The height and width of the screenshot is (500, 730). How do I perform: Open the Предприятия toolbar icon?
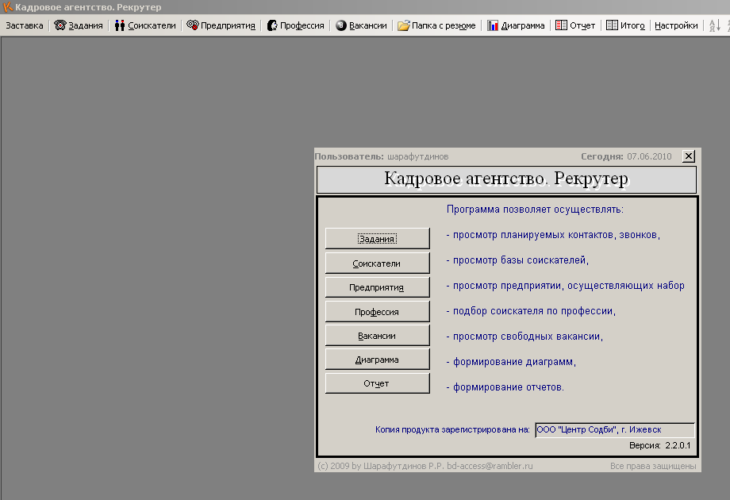click(218, 25)
